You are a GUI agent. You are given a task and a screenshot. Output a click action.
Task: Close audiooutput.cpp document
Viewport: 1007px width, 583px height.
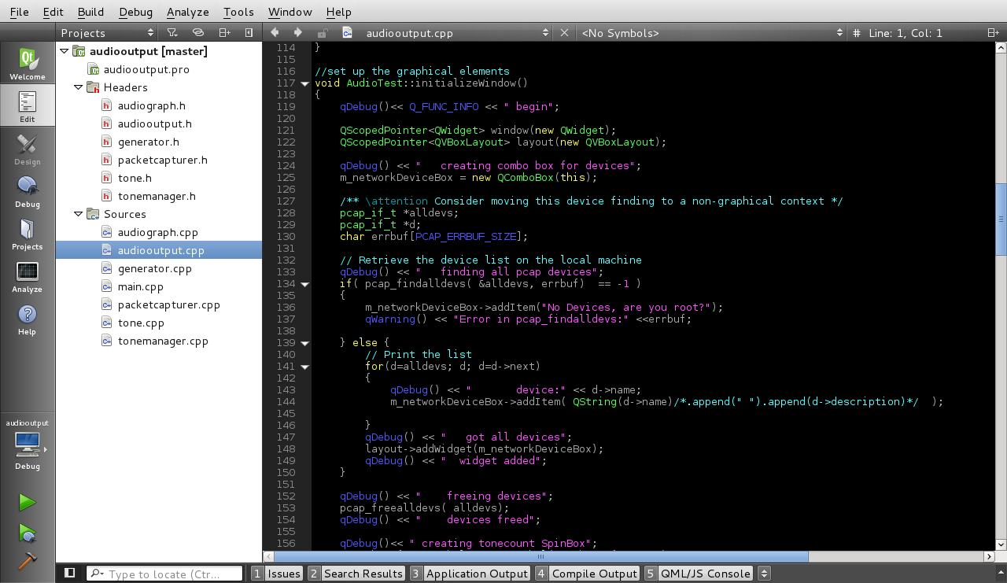point(564,33)
